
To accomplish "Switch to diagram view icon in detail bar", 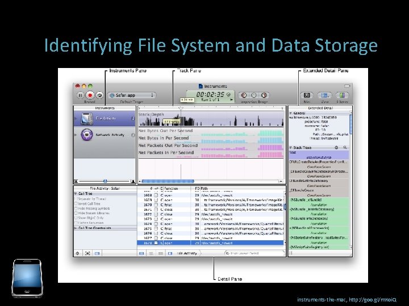I will pos(161,253).
